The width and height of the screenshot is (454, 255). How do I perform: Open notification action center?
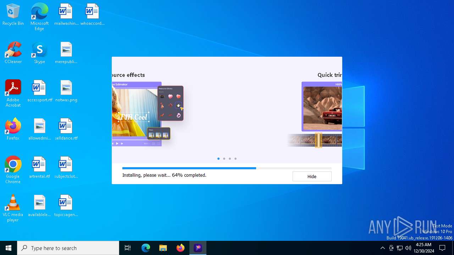(x=442, y=248)
